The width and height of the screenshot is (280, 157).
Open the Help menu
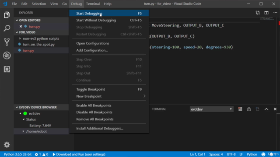coord(108,4)
